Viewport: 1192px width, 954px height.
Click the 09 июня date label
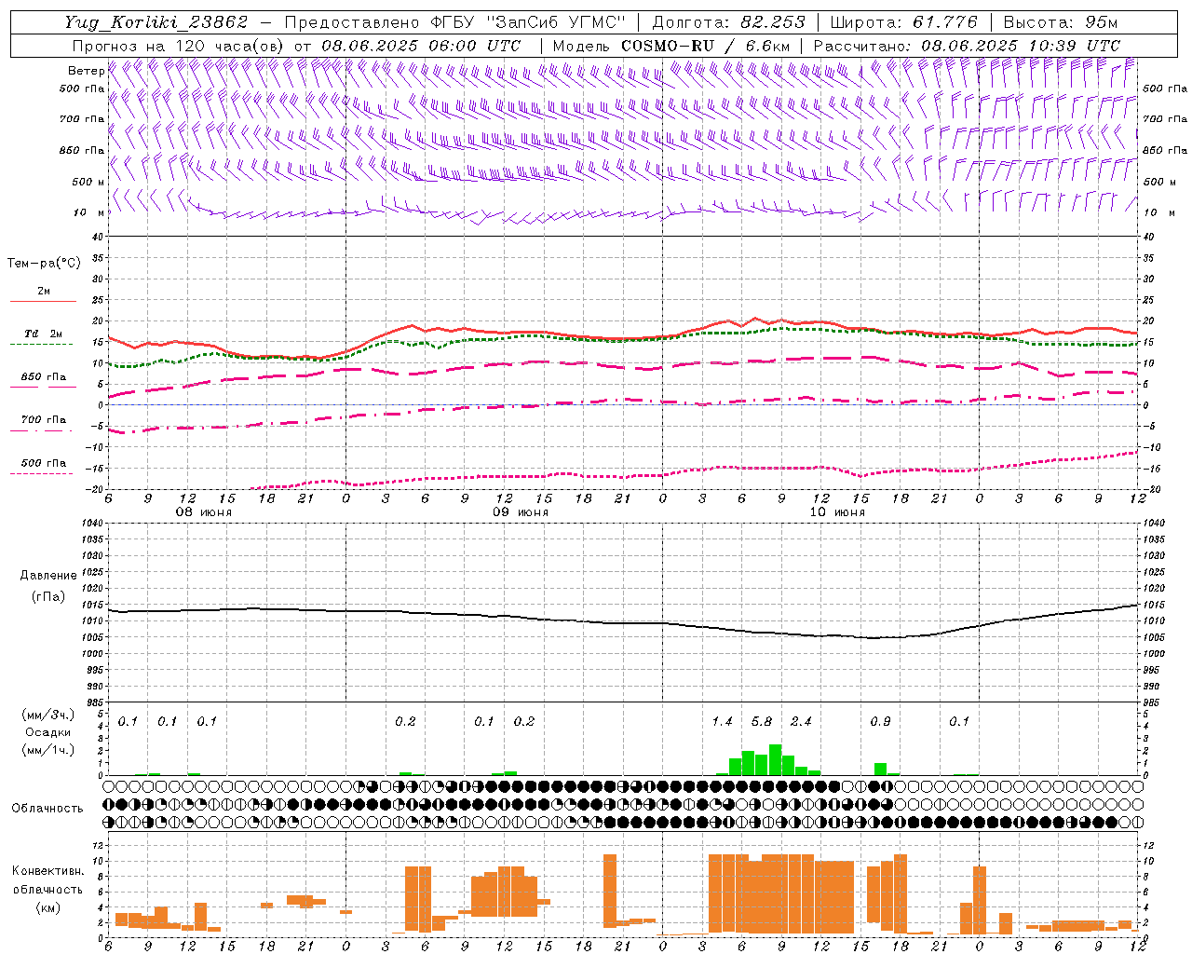(521, 512)
